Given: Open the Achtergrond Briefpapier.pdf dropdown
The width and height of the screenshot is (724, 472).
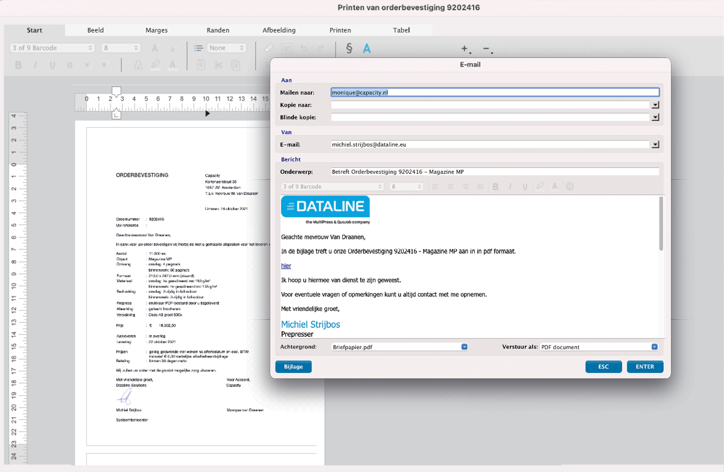Looking at the screenshot, I should point(465,347).
